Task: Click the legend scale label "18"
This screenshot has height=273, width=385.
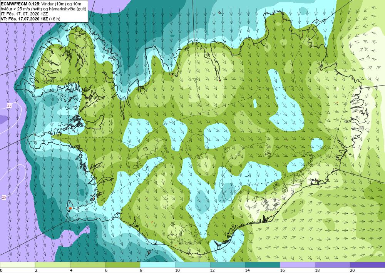Action: pos(317,271)
